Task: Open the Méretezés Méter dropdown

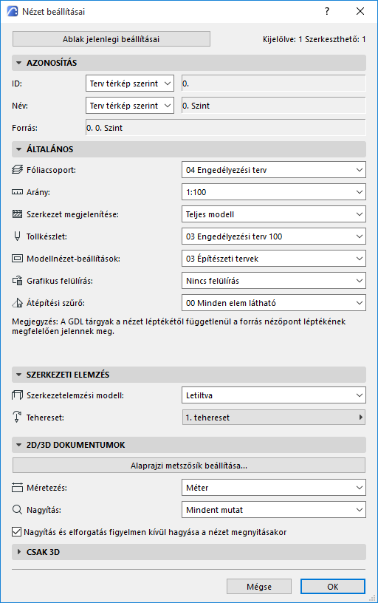Action: pyautogui.click(x=273, y=488)
